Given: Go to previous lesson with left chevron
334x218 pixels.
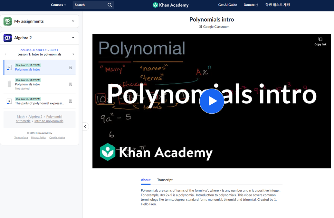Looking at the screenshot, I should 6,54.
